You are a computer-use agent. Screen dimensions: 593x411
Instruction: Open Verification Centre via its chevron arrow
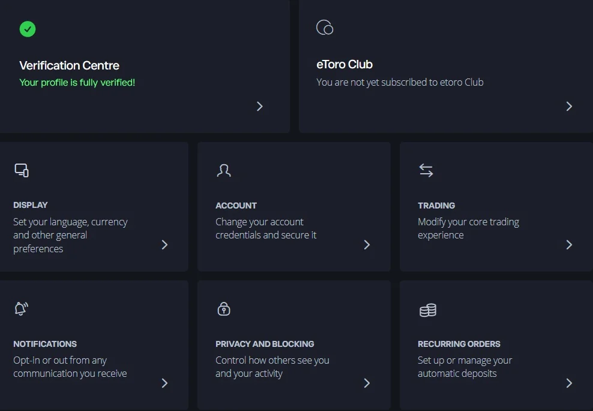click(260, 107)
